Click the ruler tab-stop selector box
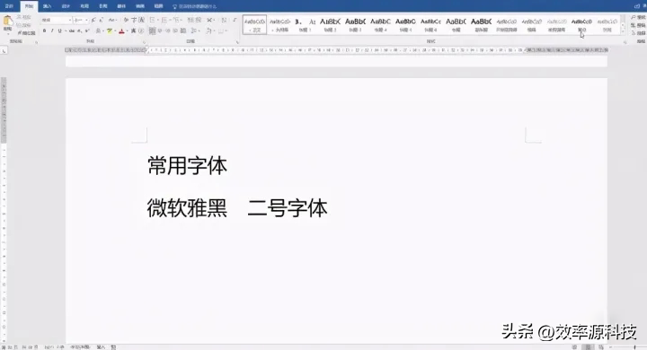 [x=4, y=51]
